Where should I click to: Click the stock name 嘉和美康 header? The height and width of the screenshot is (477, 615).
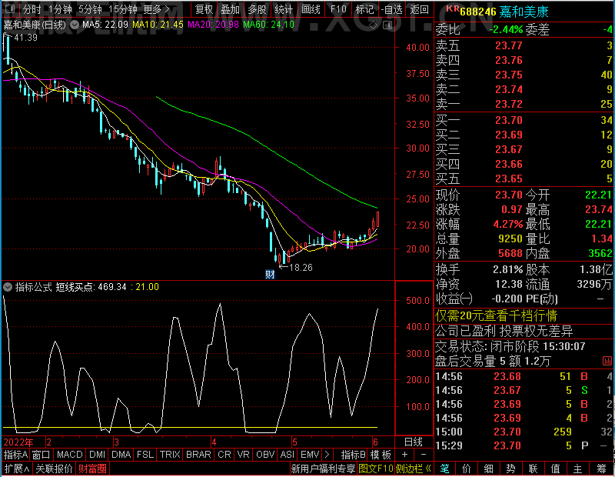[x=524, y=12]
